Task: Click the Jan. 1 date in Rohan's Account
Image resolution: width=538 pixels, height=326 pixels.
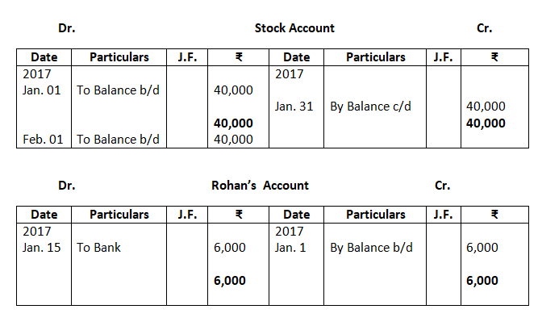Action: (290, 248)
